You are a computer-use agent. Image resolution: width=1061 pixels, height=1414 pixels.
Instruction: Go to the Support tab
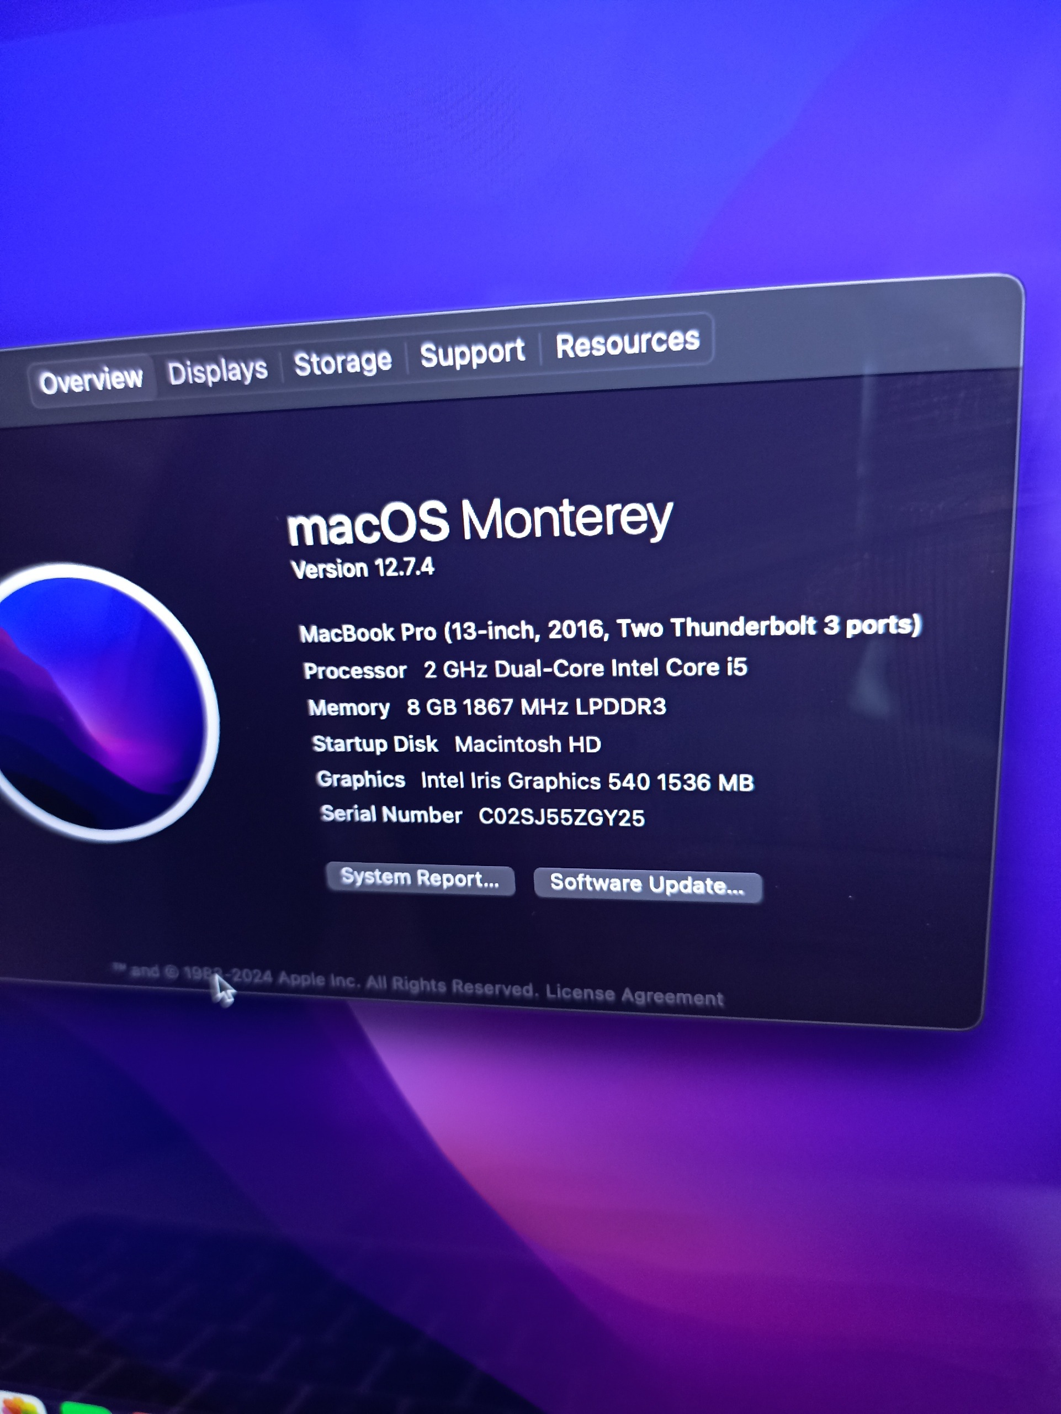click(x=472, y=352)
